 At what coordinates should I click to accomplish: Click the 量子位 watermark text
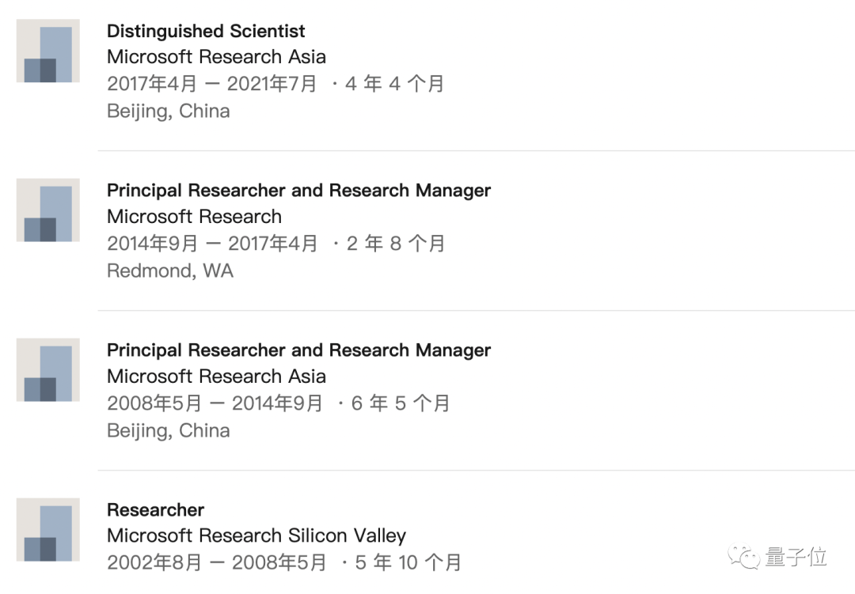796,557
